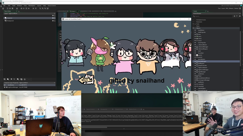Open the Build menu

(x=14, y=6)
